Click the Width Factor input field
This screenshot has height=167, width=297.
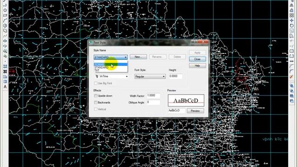[154, 96]
